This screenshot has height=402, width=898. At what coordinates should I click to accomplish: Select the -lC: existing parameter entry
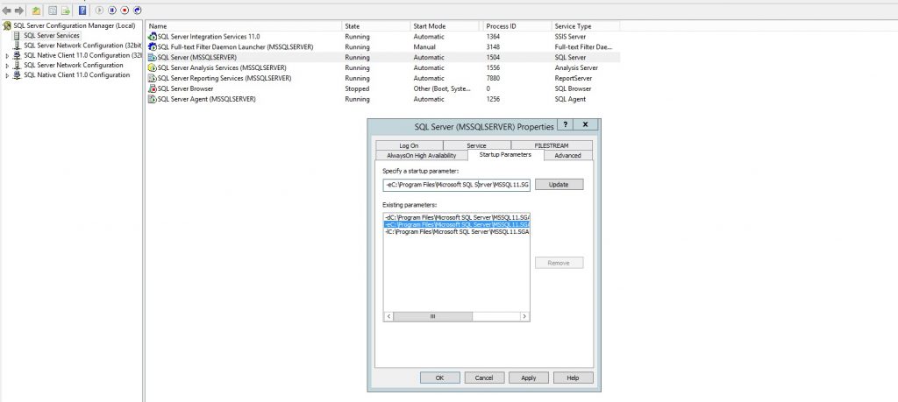coord(457,231)
